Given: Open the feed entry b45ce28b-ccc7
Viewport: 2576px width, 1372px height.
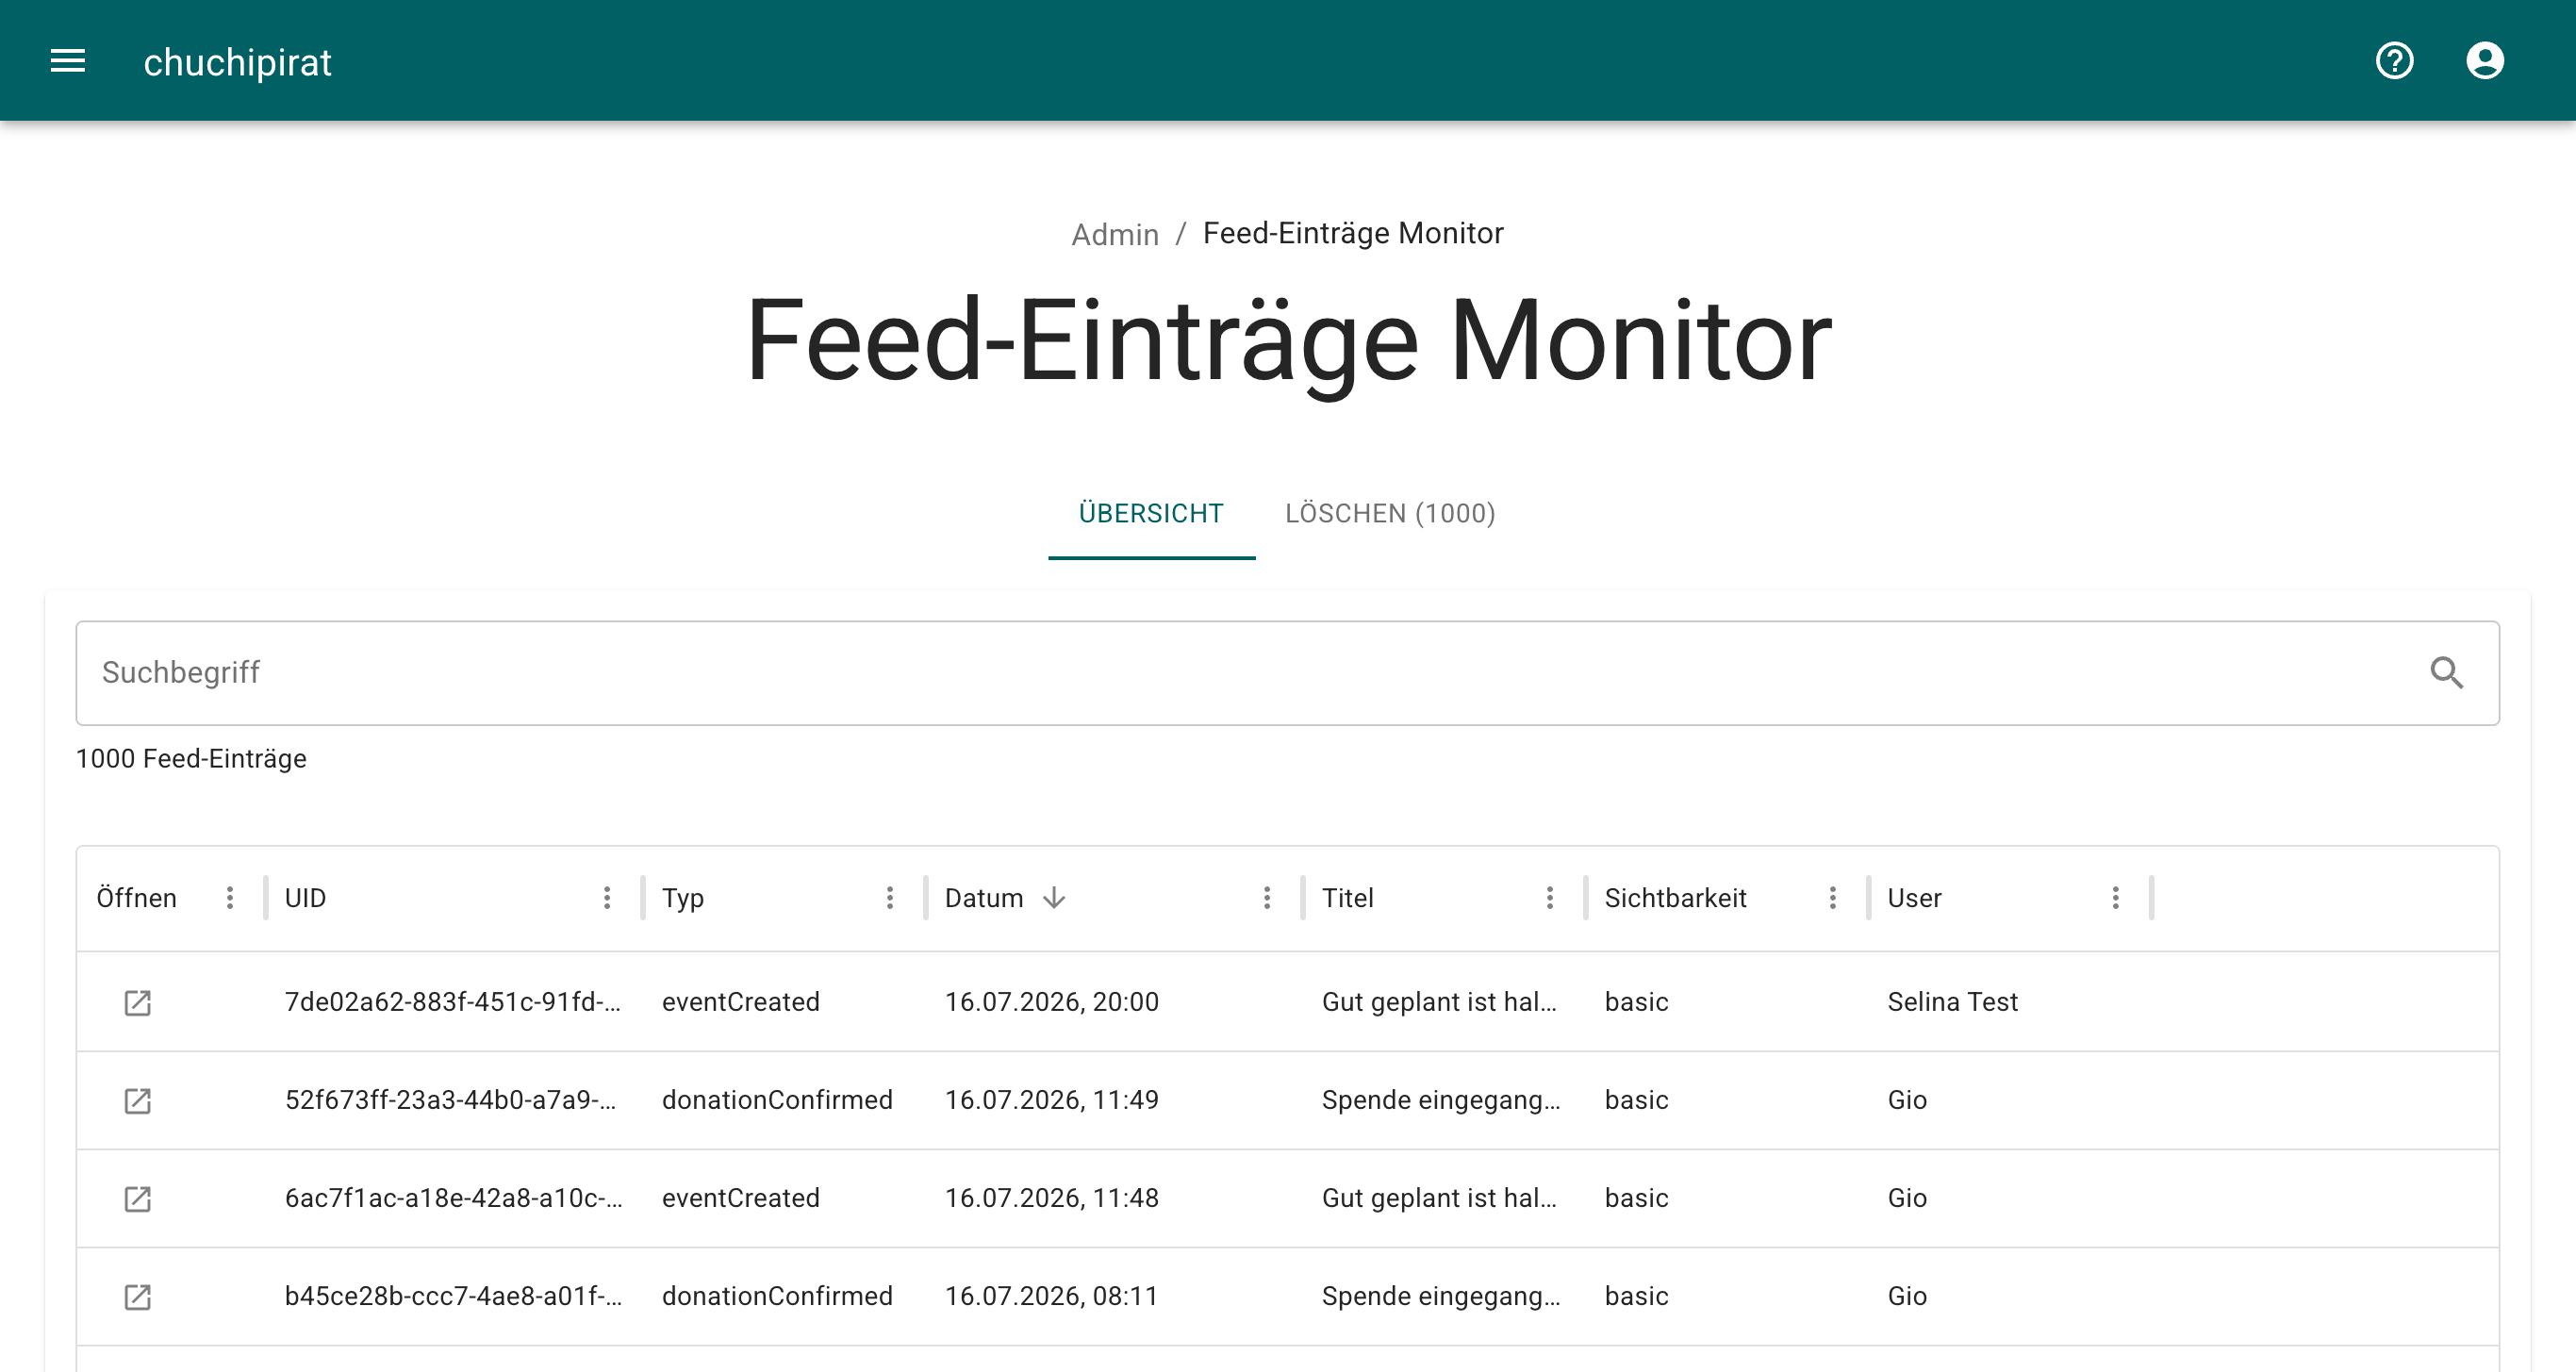Looking at the screenshot, I should (137, 1296).
